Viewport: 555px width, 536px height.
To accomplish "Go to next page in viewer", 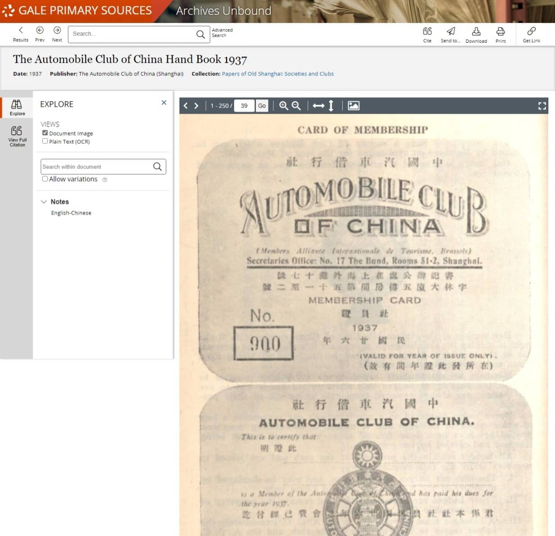I will (x=197, y=106).
